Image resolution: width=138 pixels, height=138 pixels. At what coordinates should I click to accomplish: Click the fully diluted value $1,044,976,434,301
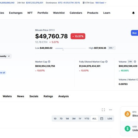click(x=90, y=66)
